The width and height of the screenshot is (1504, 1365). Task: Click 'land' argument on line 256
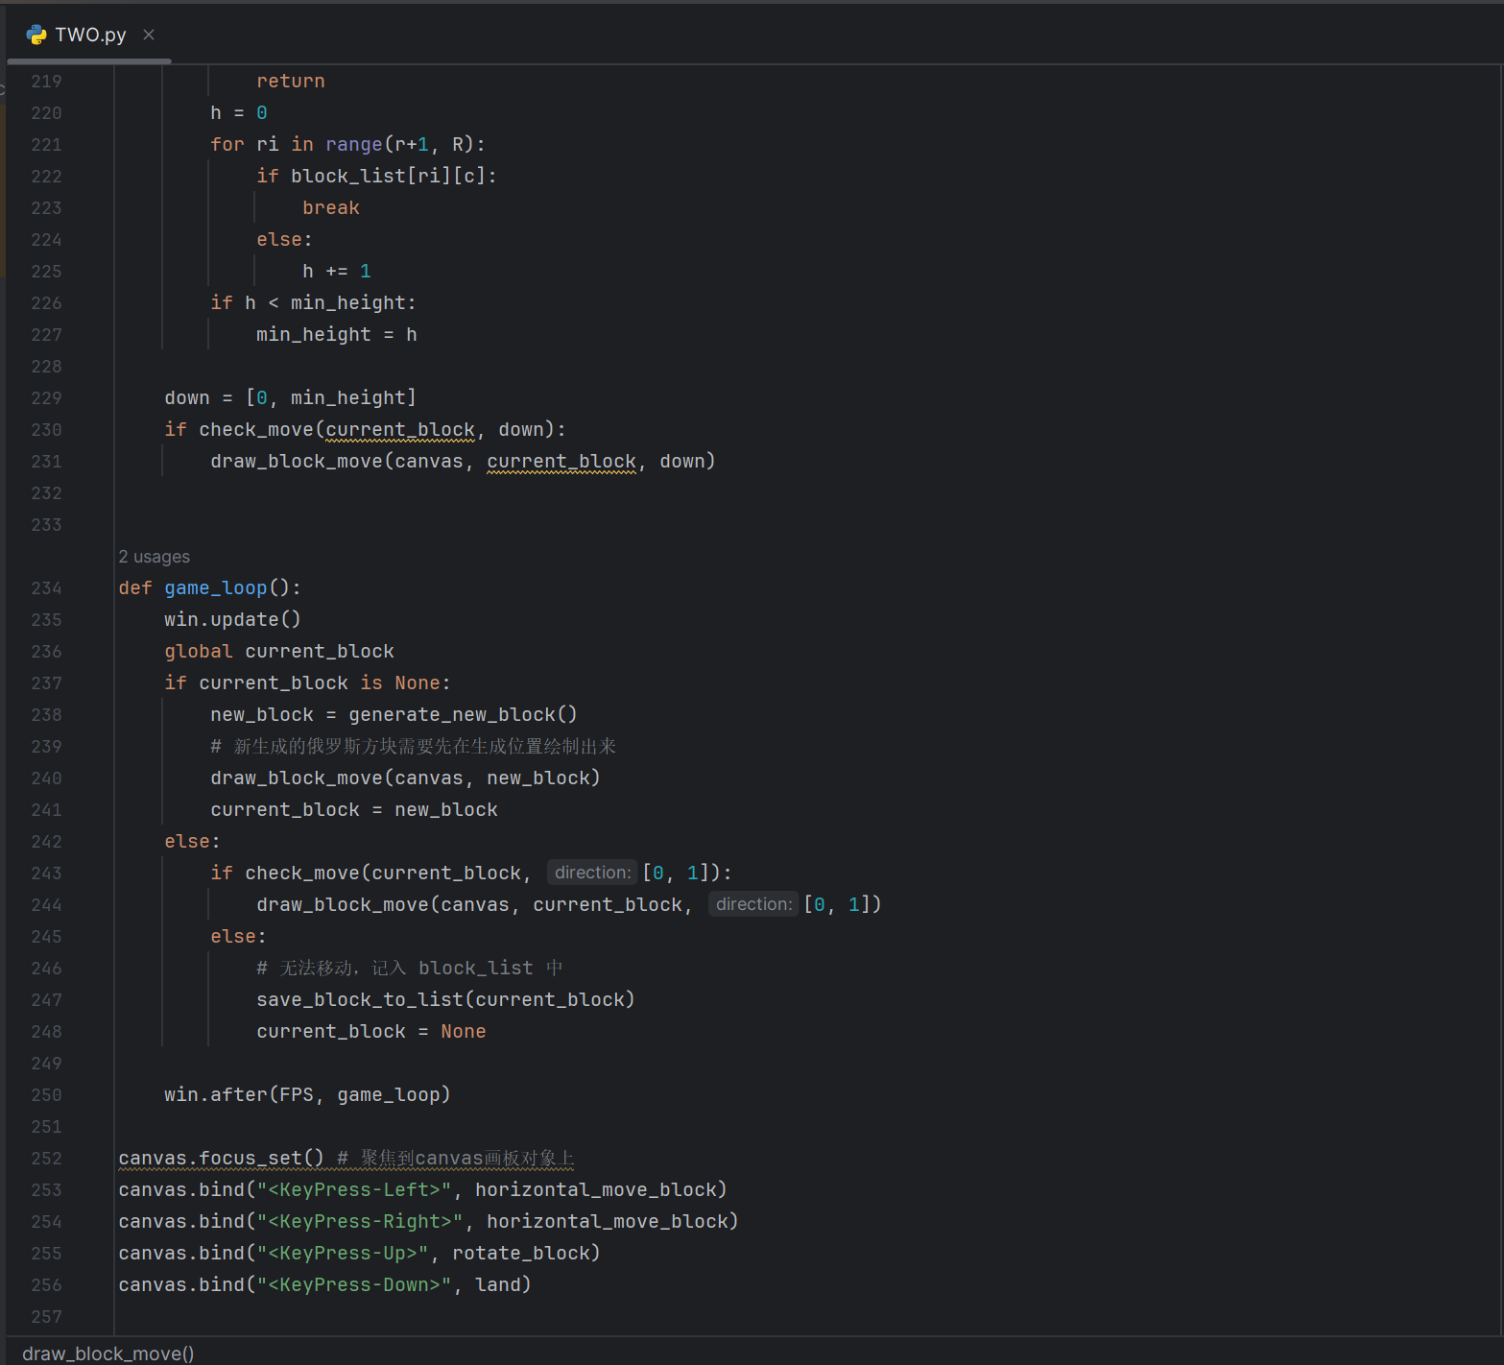coord(497,1285)
